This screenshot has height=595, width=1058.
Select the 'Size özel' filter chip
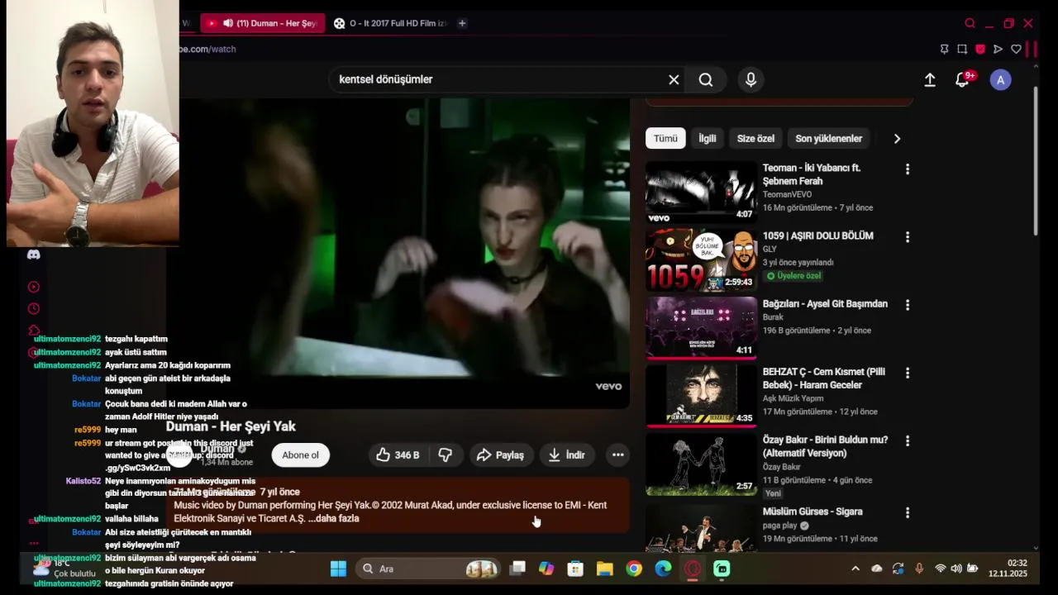[755, 139]
